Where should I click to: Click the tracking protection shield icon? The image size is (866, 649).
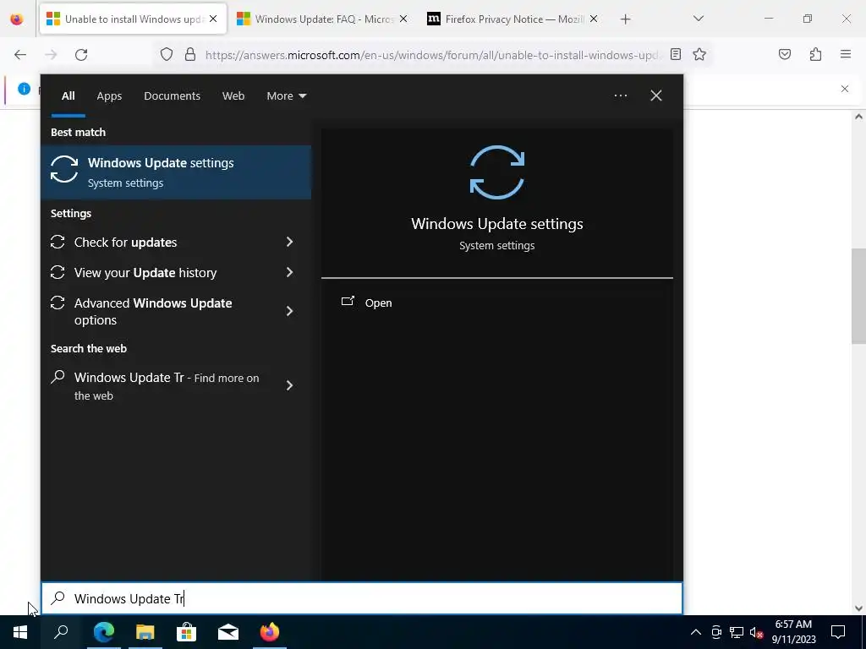(167, 55)
